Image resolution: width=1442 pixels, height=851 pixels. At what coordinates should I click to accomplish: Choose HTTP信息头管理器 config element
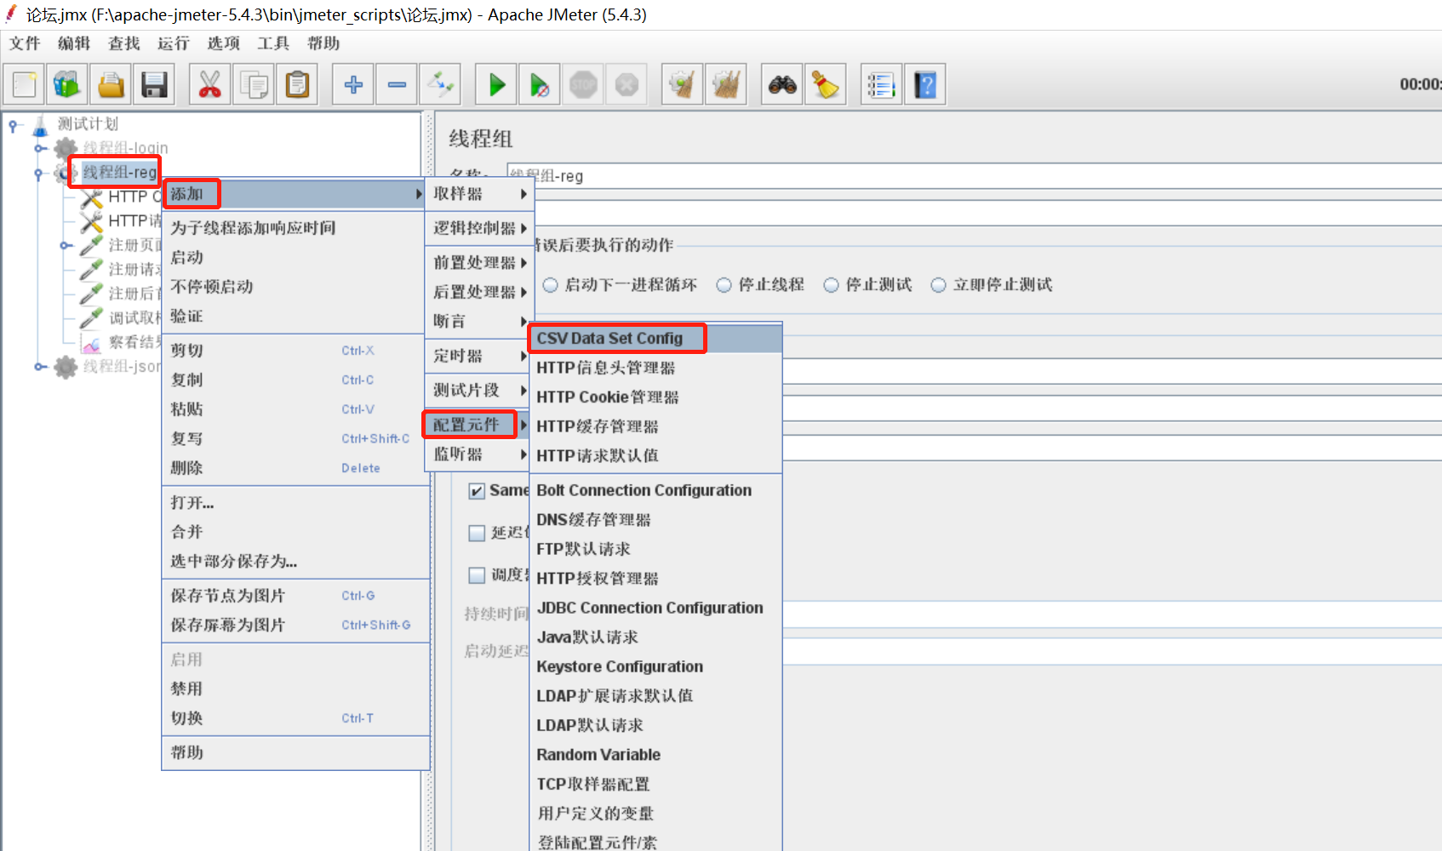coord(655,368)
